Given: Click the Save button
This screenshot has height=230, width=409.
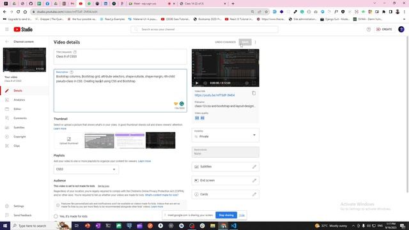Looking at the screenshot, I should [x=245, y=42].
